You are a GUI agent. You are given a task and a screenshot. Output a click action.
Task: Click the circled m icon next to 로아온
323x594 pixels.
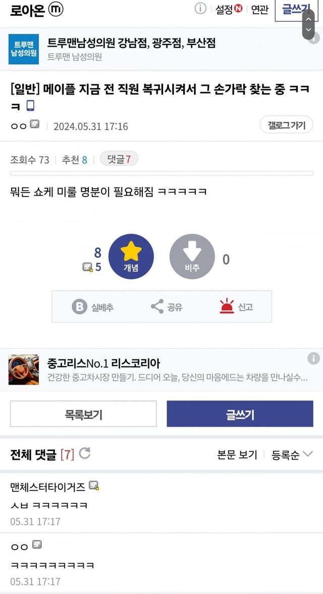click(56, 10)
